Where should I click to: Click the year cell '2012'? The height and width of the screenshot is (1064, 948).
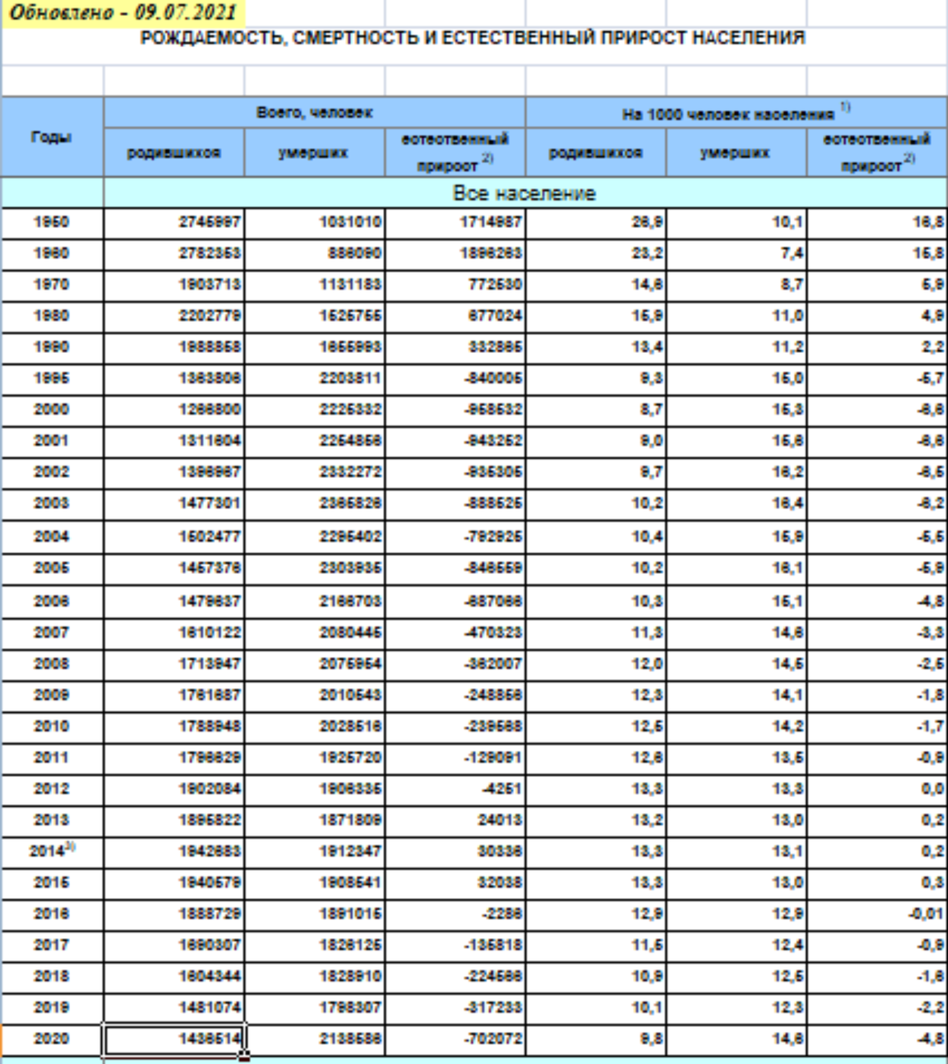pyautogui.click(x=51, y=788)
